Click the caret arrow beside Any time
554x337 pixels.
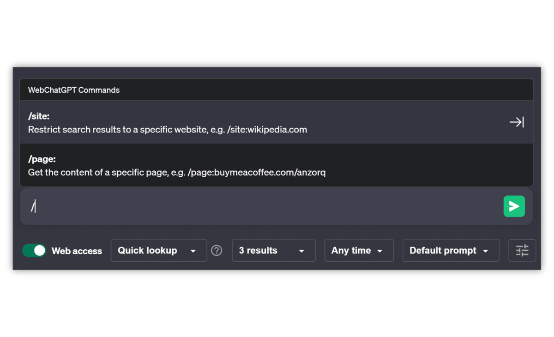pyautogui.click(x=380, y=251)
